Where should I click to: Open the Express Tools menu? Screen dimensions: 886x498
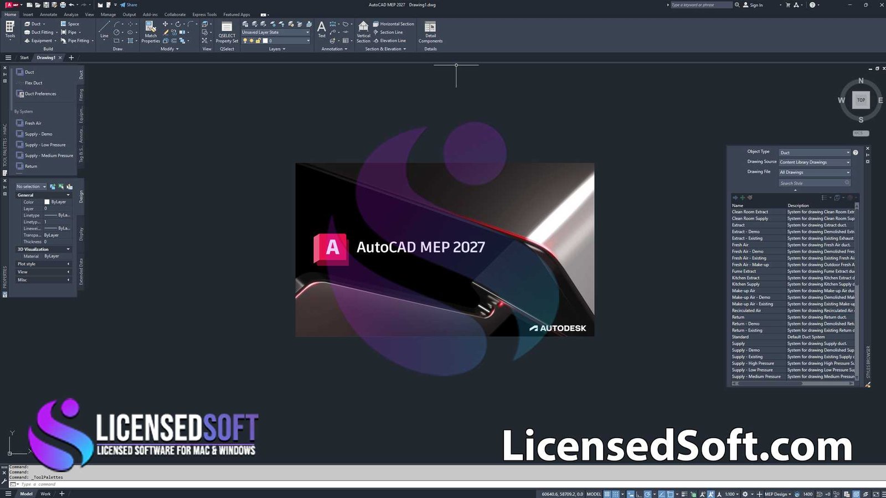[204, 14]
